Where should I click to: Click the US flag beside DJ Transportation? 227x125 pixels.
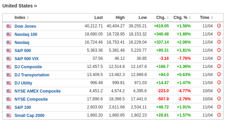coord(9,75)
